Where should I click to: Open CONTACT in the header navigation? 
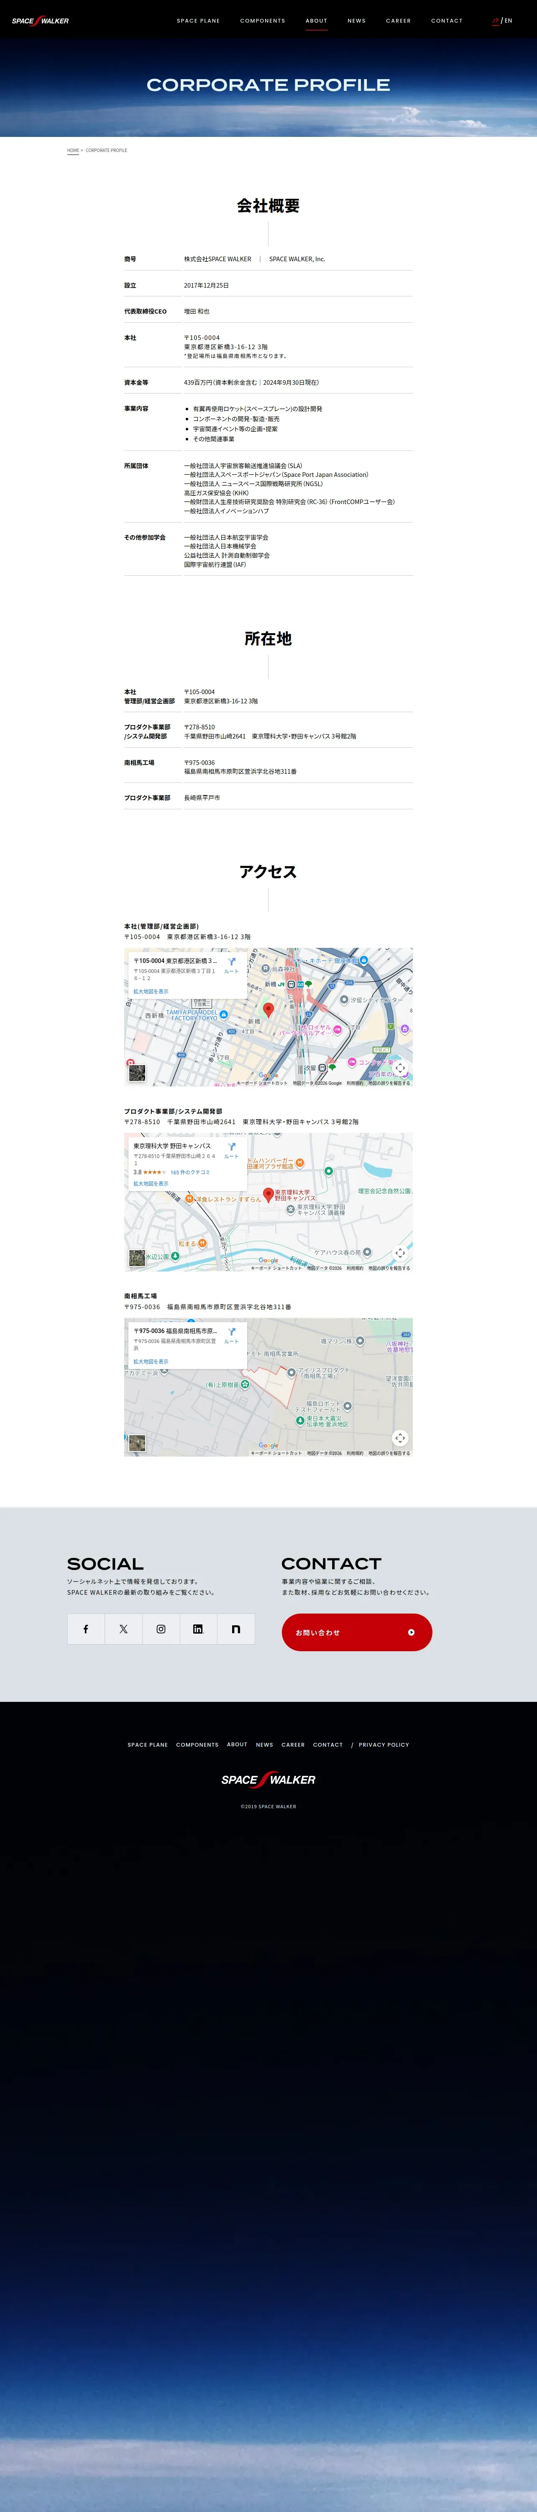(447, 21)
